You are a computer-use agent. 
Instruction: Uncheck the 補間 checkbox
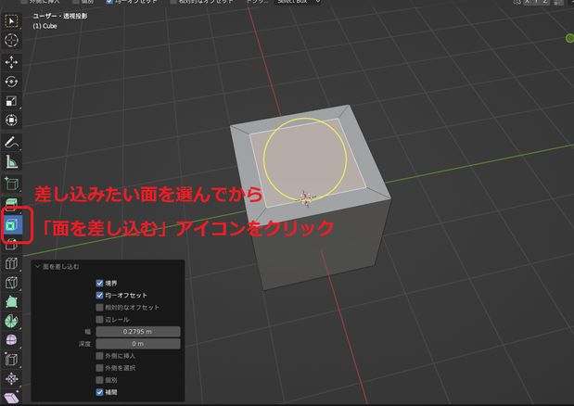point(99,392)
